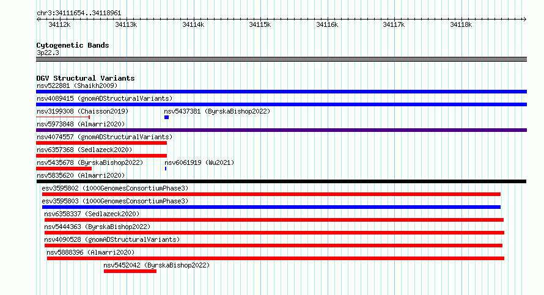The image size is (544, 295).
Task: Click the right arrow end of the ruler
Action: pos(524,20)
